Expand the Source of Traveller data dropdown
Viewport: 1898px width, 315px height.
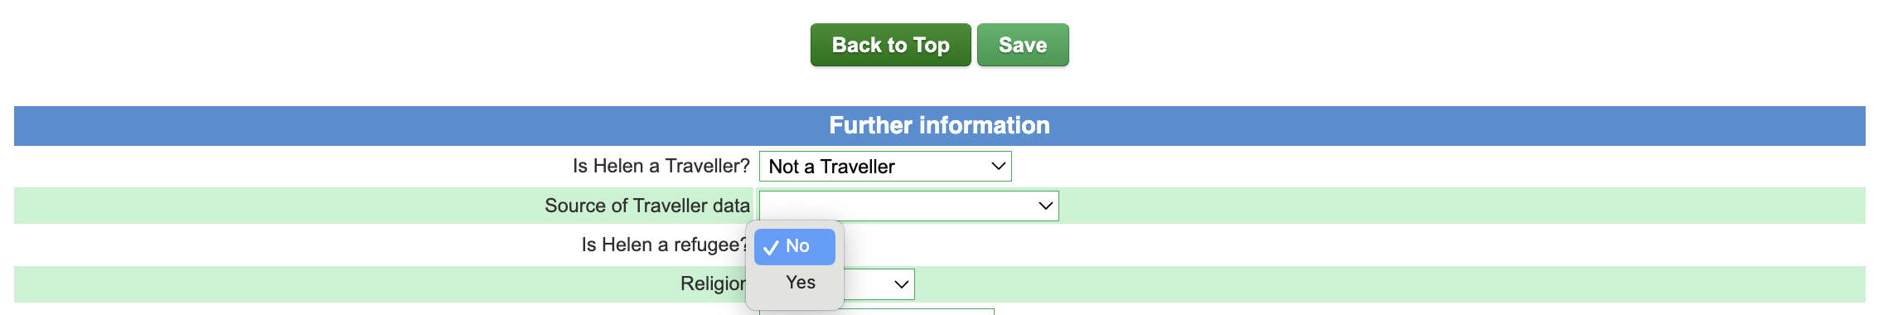909,206
